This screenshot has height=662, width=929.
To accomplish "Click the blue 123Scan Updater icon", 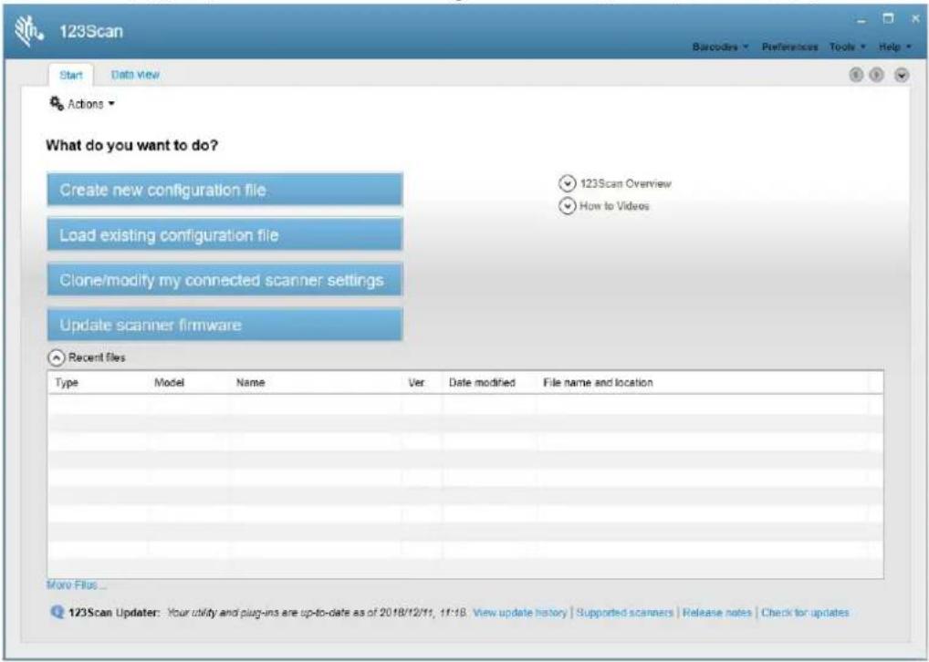I will pyautogui.click(x=57, y=612).
